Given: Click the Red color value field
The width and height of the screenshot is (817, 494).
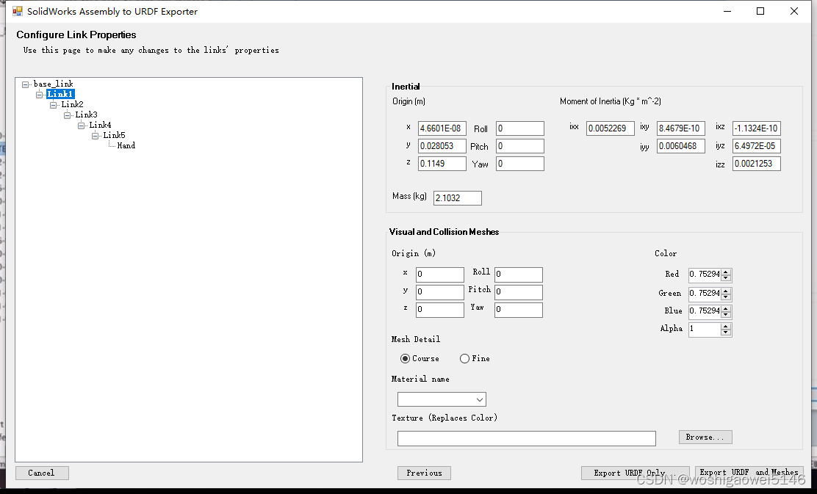Looking at the screenshot, I should click(705, 275).
